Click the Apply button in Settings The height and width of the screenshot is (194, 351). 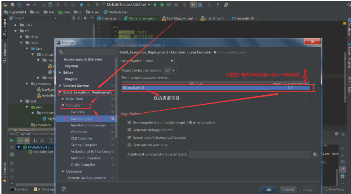308,190
